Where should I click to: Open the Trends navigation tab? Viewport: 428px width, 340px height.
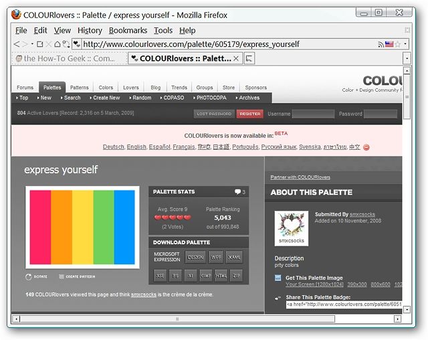coord(179,88)
